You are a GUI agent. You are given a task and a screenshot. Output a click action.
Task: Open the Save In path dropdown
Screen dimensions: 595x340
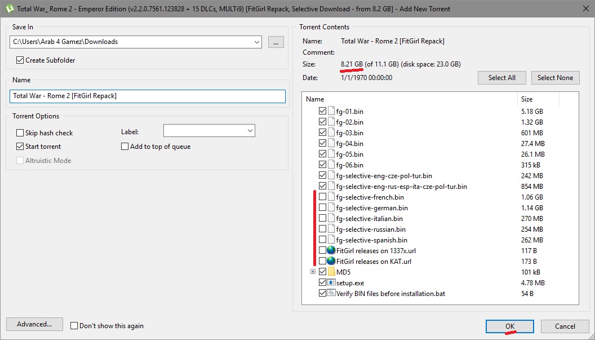(257, 42)
